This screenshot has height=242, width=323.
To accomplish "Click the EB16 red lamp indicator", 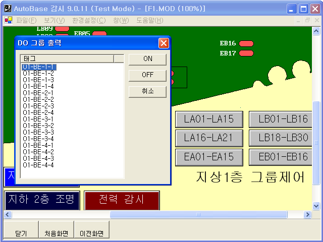I will [x=246, y=43].
